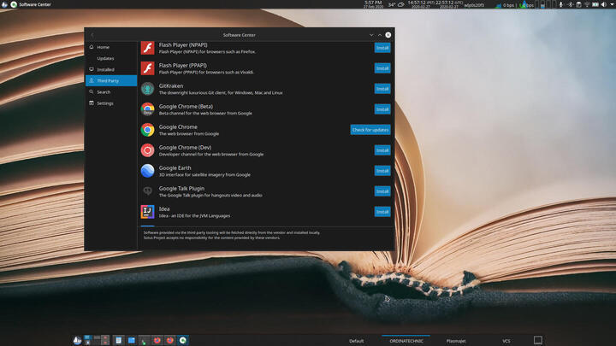Open the text editor icon in taskbar

119,340
